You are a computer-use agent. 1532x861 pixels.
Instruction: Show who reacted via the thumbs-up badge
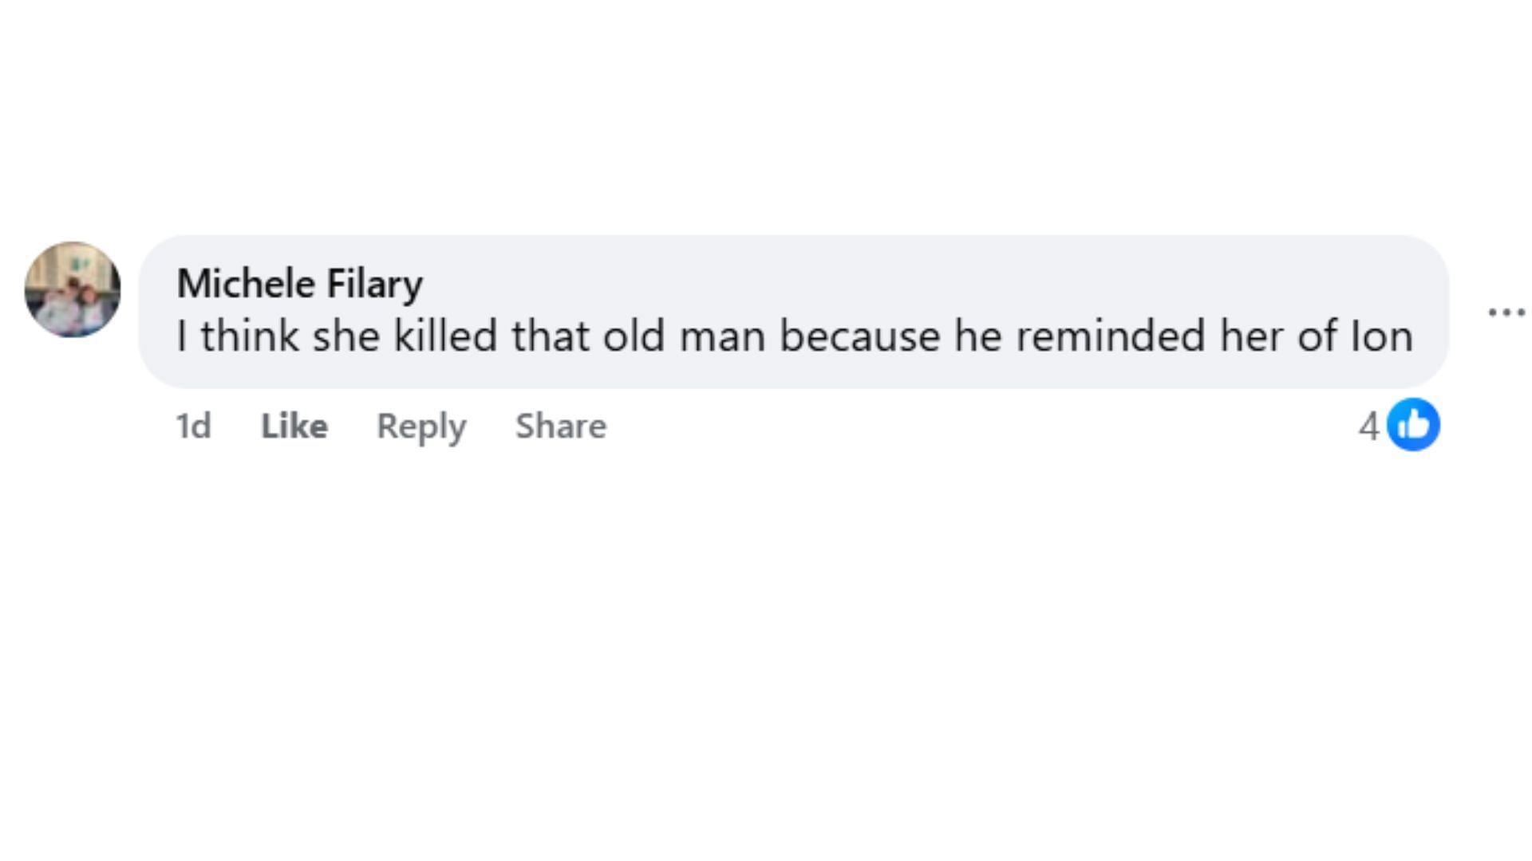click(1413, 425)
